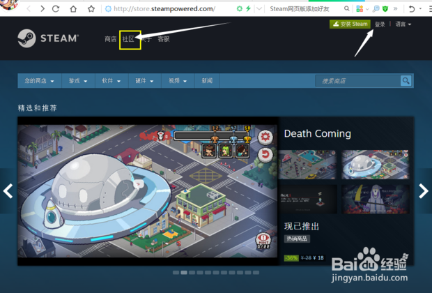Open 客服 support menu item
Screen dimensions: 432x293
(x=164, y=39)
